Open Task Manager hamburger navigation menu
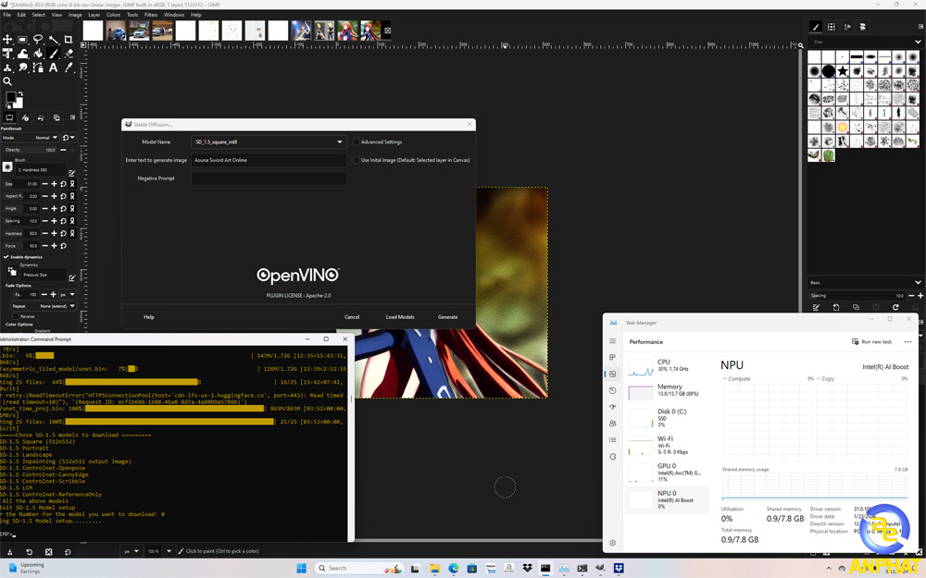Screen dimensions: 926x578 point(612,341)
